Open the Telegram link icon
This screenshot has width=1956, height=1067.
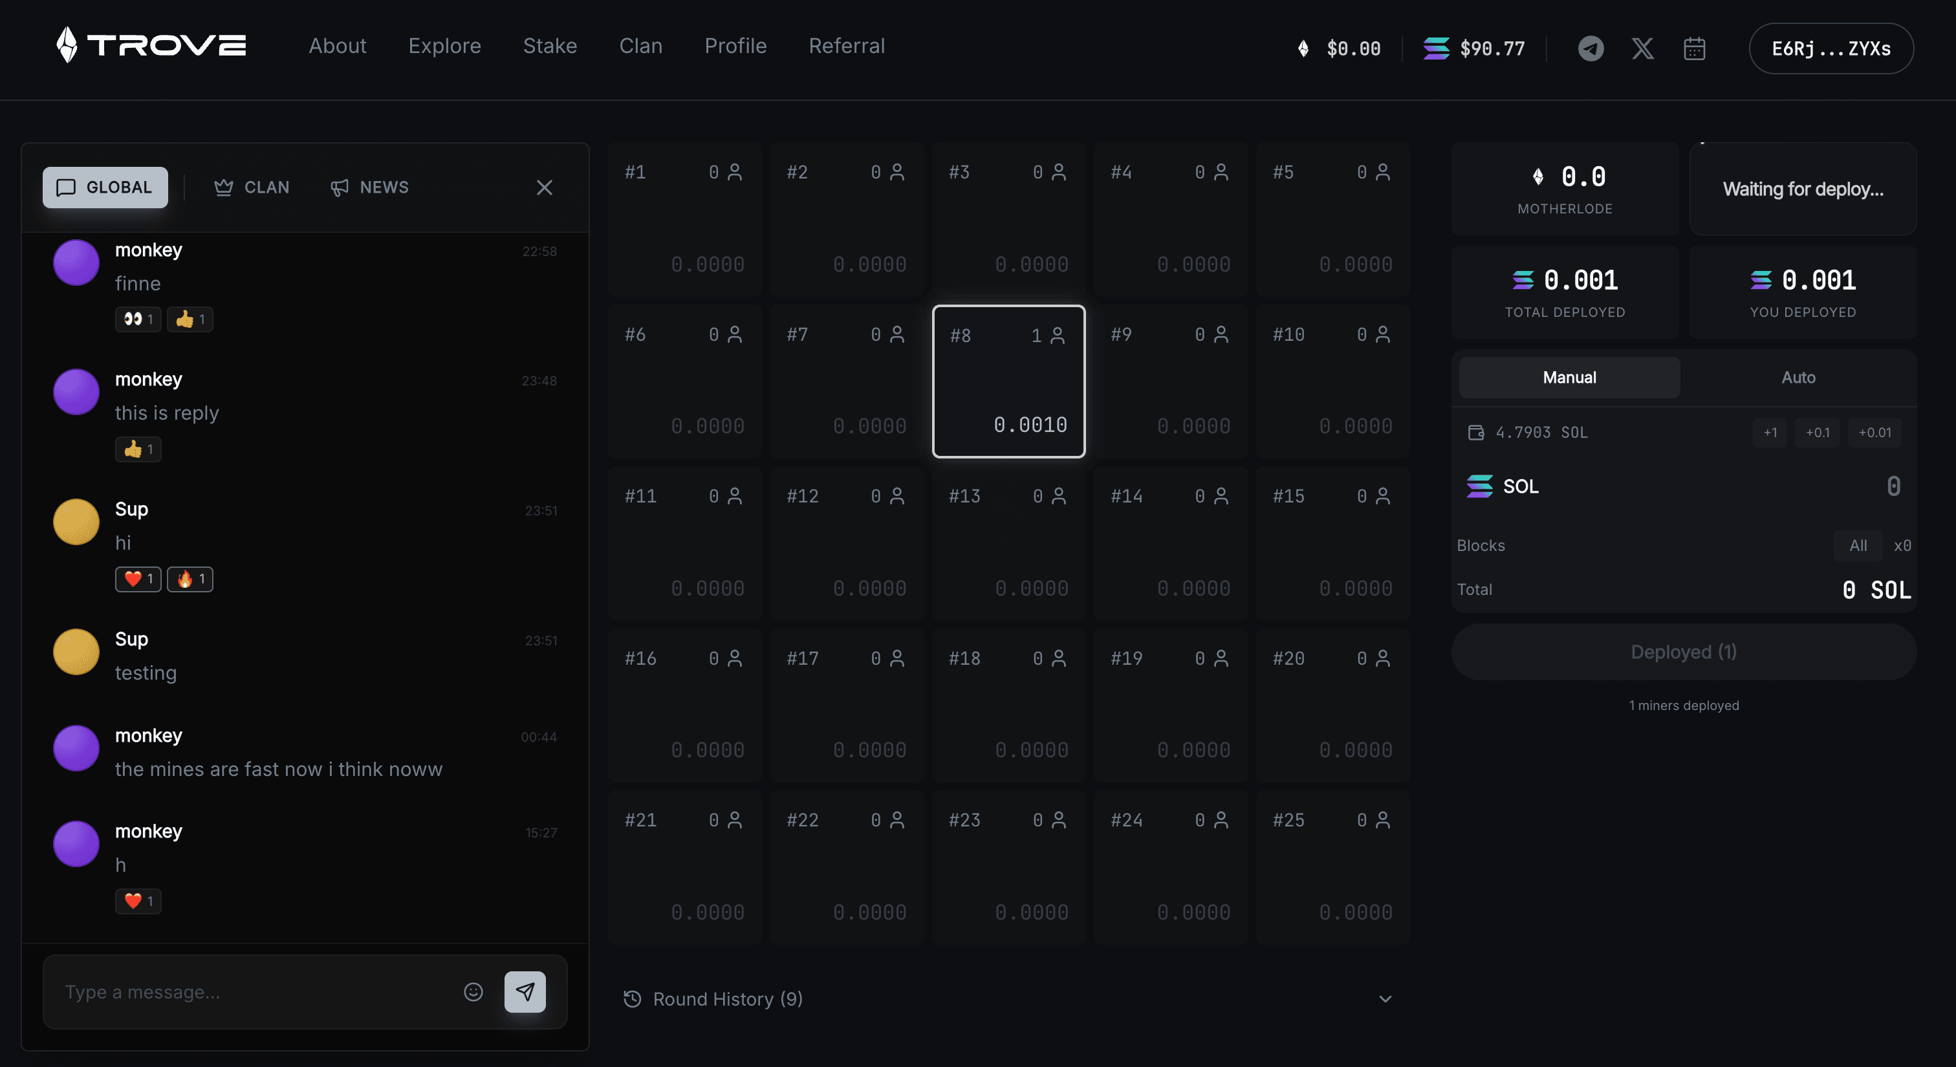click(1591, 48)
